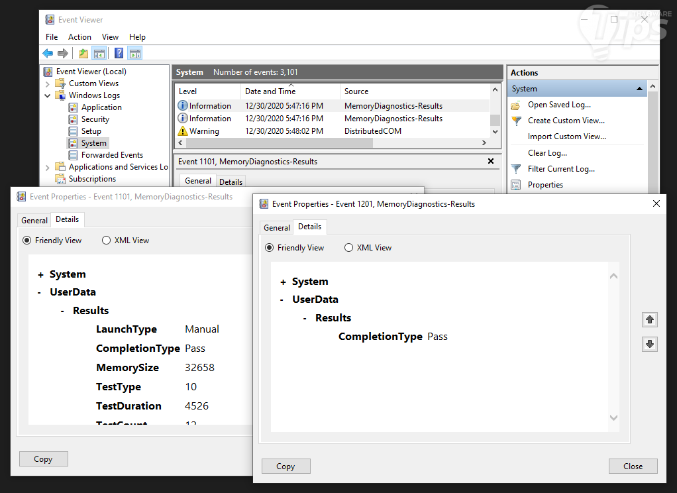Collapse the Windows Logs tree node
Image resolution: width=677 pixels, height=493 pixels.
48,95
